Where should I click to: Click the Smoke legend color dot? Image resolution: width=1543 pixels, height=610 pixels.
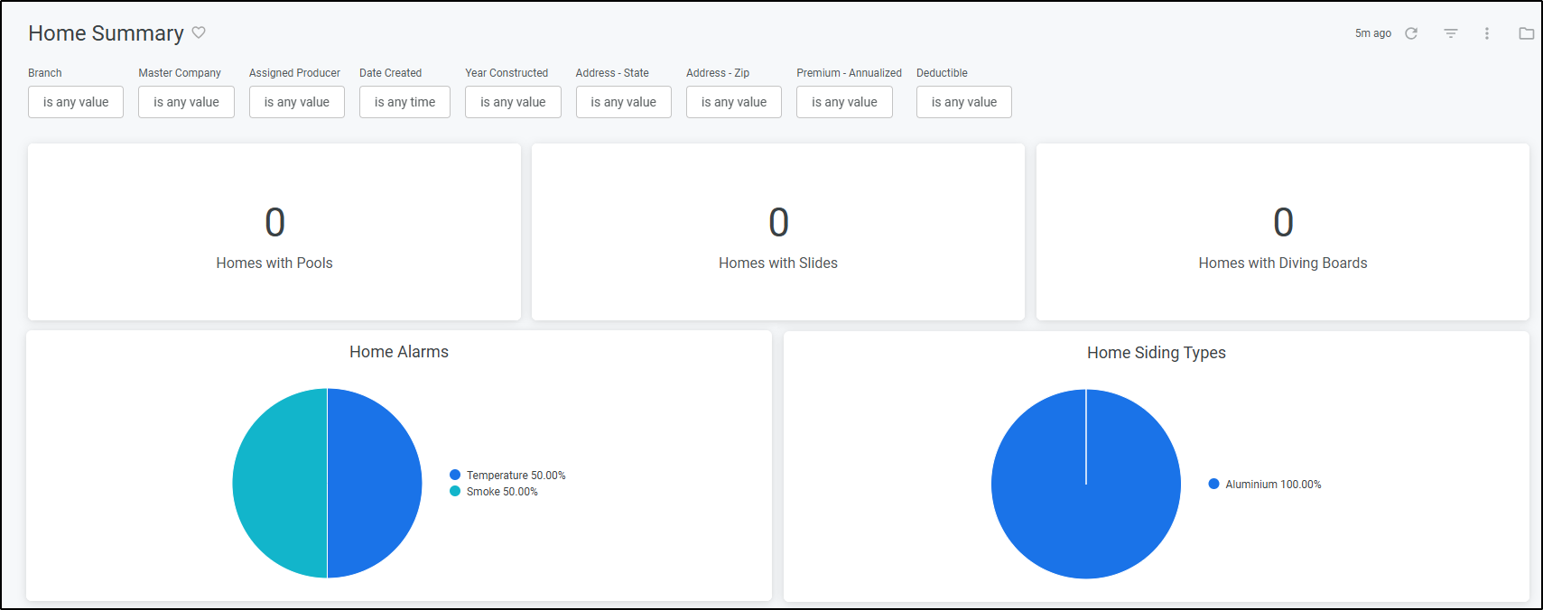pyautogui.click(x=455, y=491)
